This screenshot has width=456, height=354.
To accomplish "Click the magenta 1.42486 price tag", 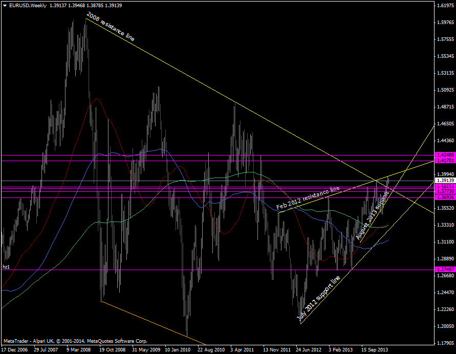I will coord(444,154).
